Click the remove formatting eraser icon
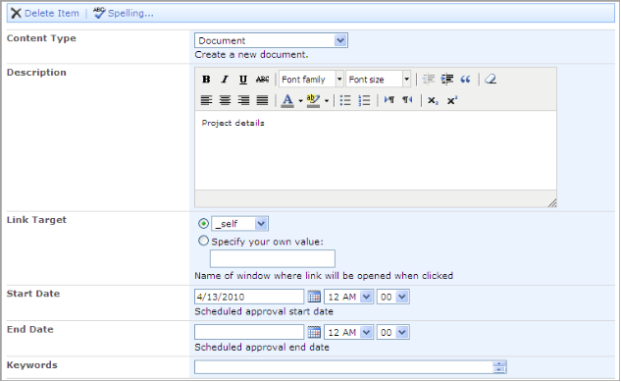Screen dimensions: 621x382 click(x=491, y=80)
